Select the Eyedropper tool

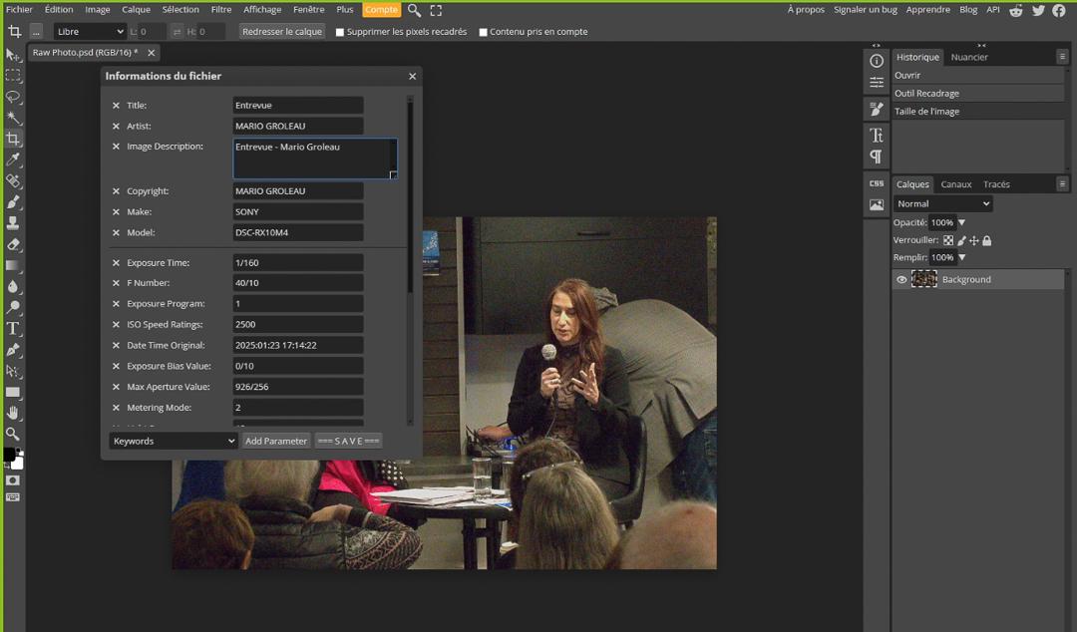tap(13, 159)
